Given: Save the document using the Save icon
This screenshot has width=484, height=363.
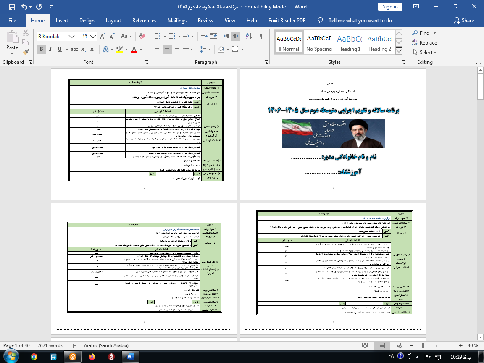Looking at the screenshot, I should [x=12, y=7].
